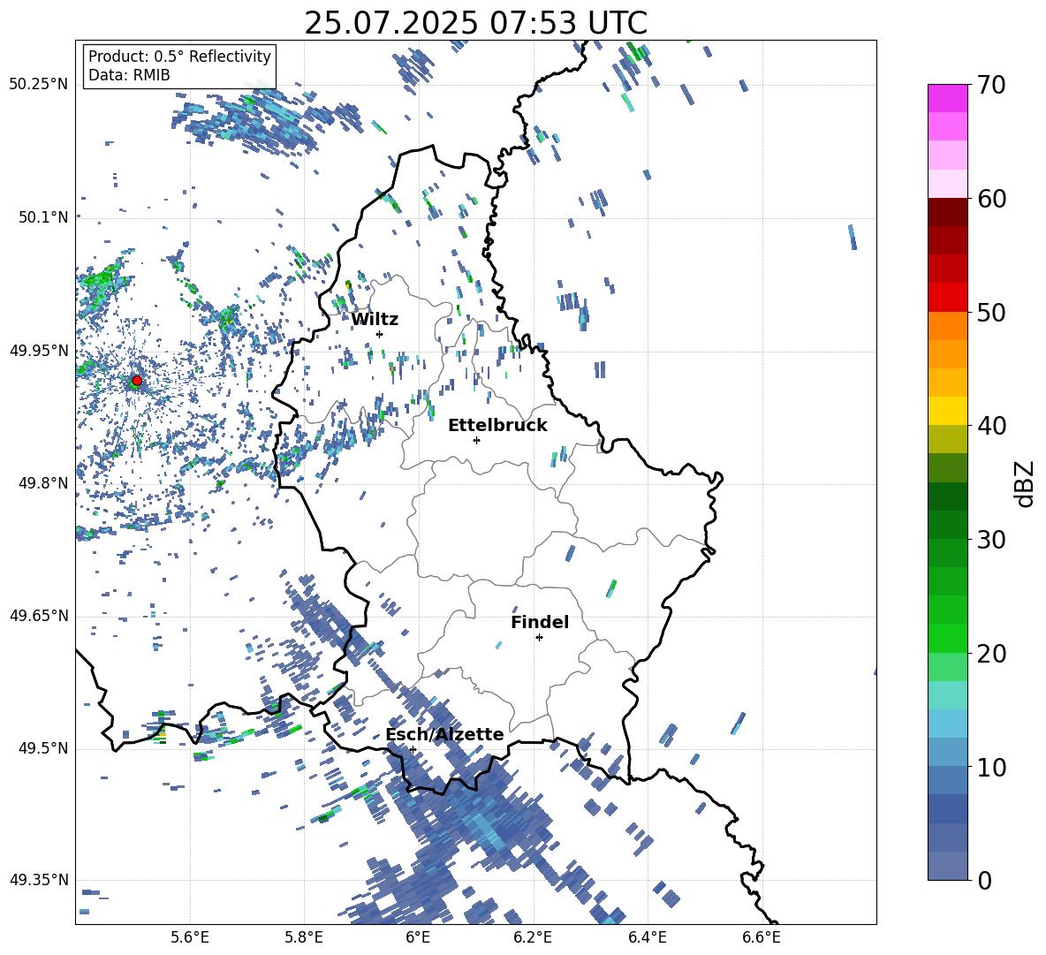
Task: Click the cross marker below Esch/Alzette
Action: [x=413, y=749]
